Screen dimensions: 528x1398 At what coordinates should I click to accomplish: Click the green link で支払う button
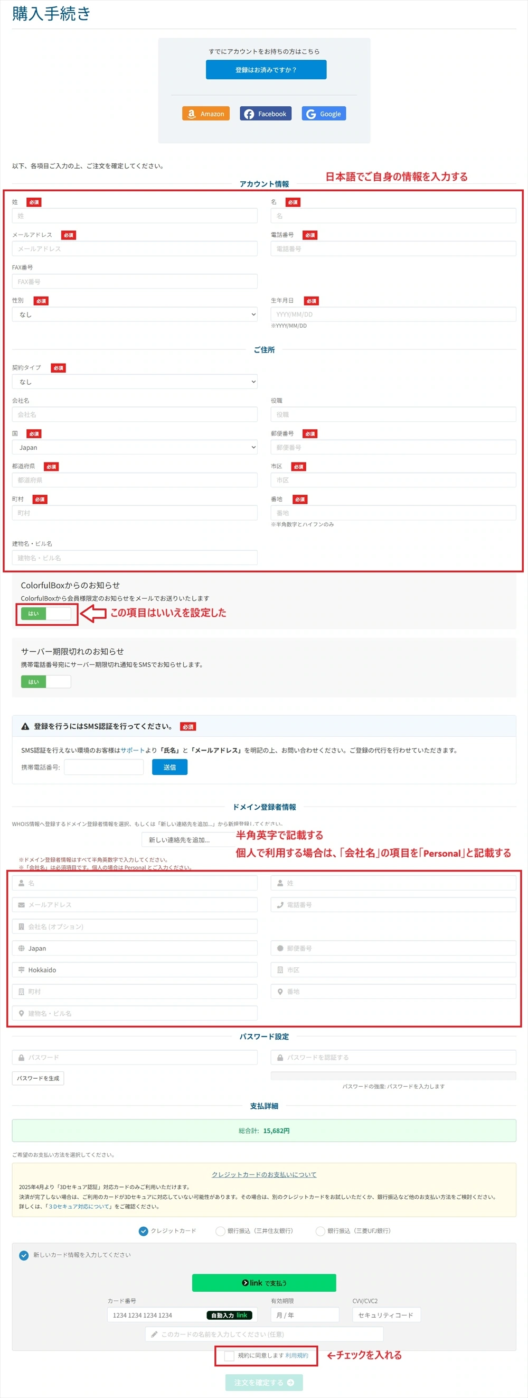click(x=264, y=1283)
